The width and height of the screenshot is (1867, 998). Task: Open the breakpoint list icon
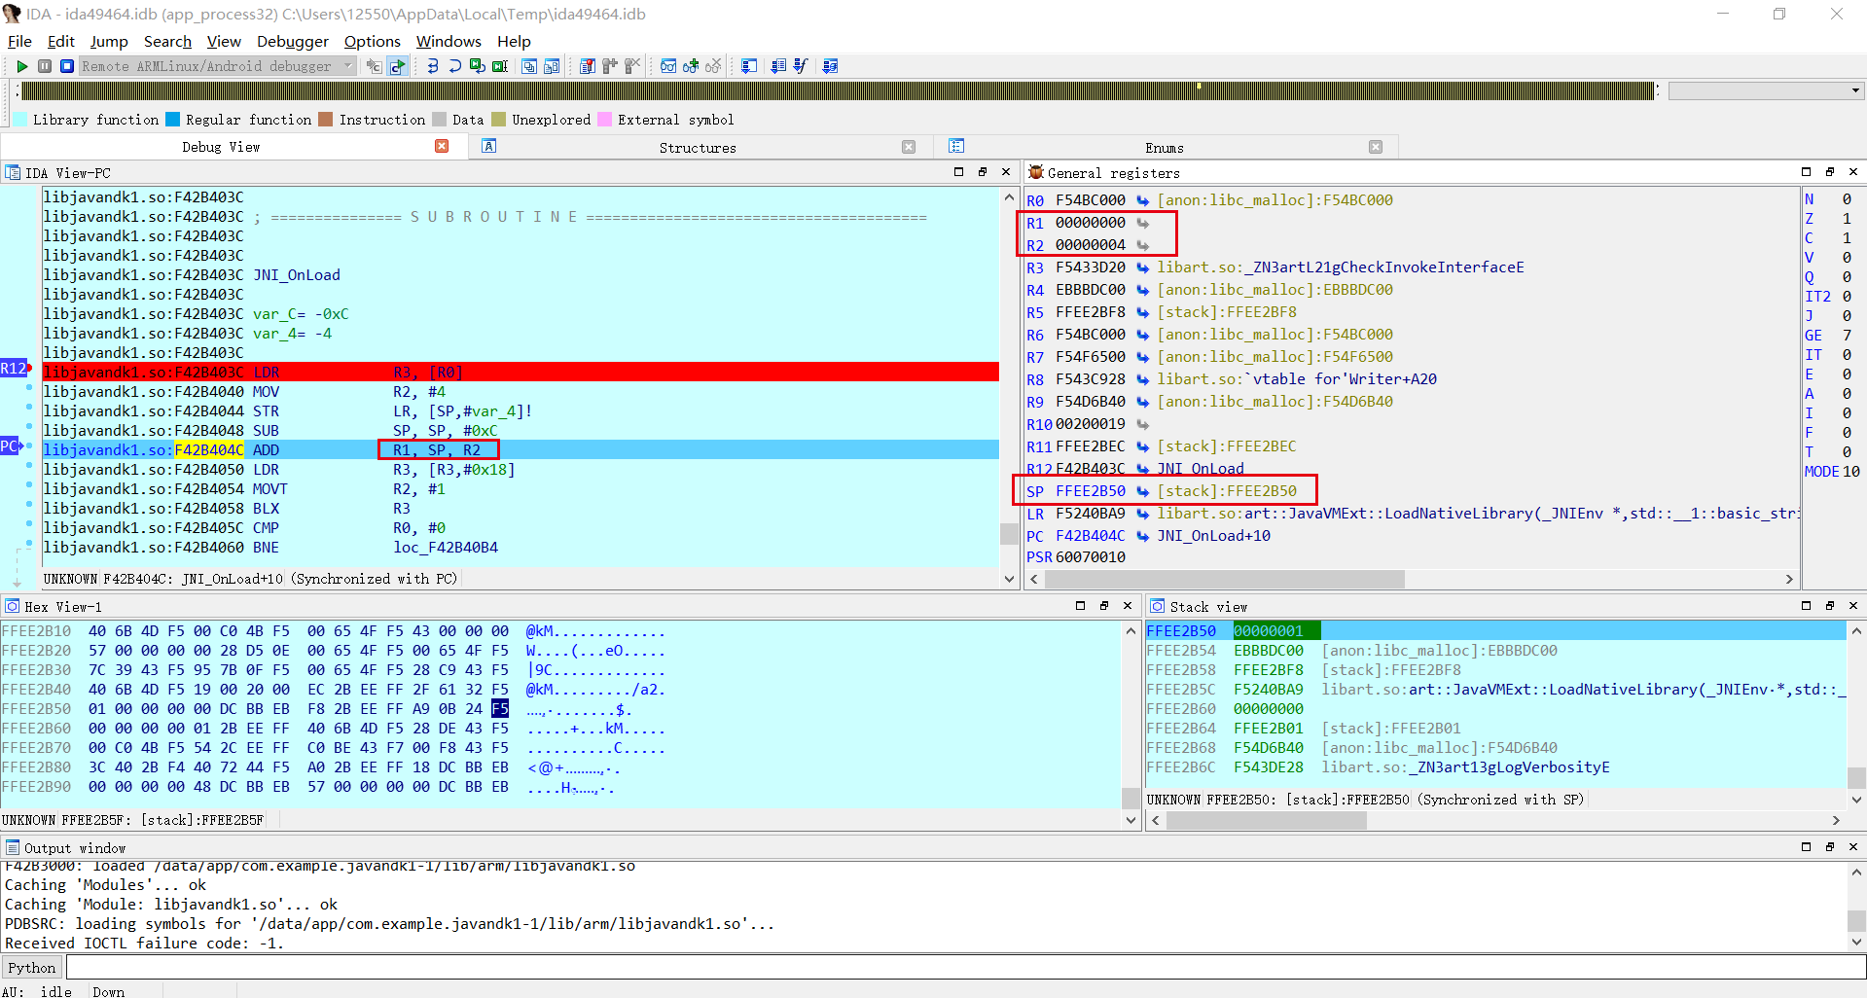[588, 66]
